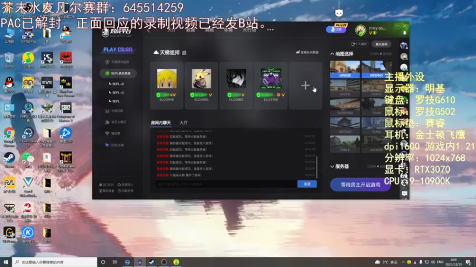Click the plus icon to invite teammate
The image size is (476, 267).
[x=305, y=85]
